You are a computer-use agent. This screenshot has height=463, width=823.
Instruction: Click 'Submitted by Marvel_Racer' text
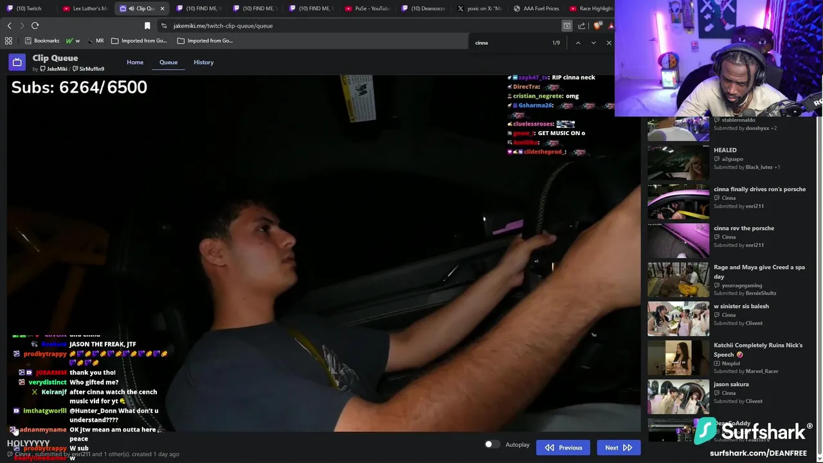click(746, 371)
